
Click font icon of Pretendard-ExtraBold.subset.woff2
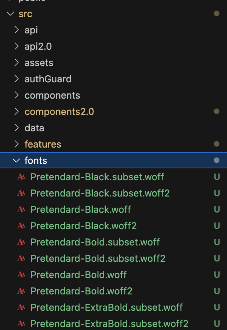pos(21,323)
